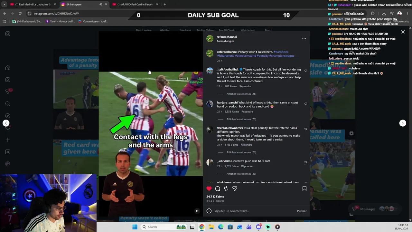Viewport: 412px width, 232px height.
Task: Expand replies (30) under _.ebrxhim comment
Action: (x=241, y=174)
